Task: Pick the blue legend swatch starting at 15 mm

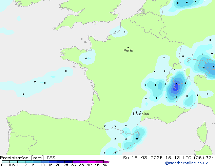Action: [x=53, y=162]
